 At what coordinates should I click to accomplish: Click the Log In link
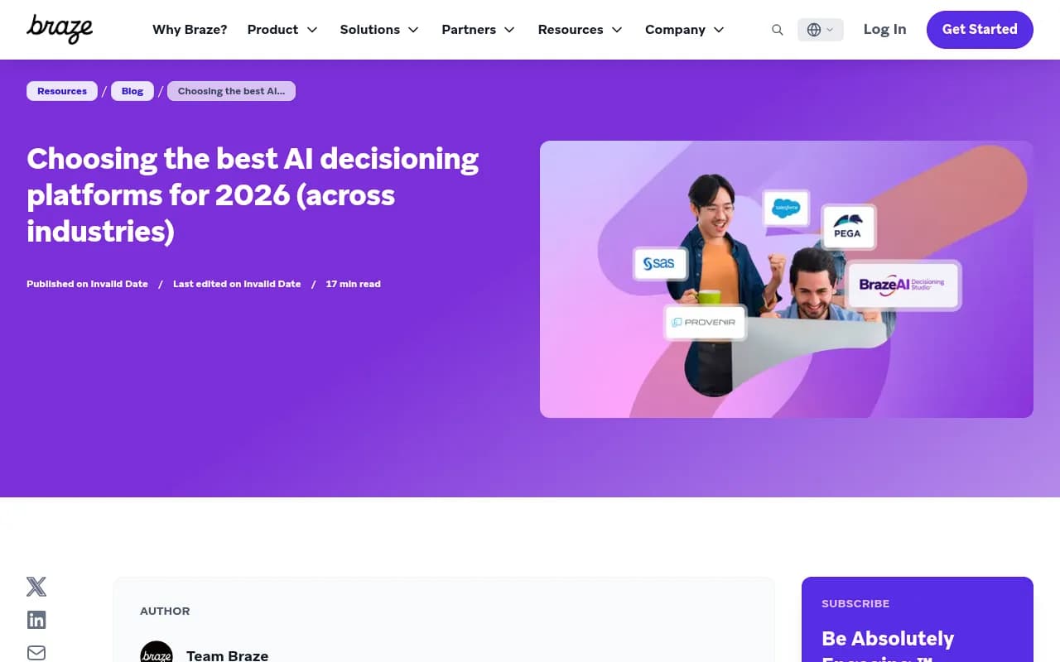point(884,29)
